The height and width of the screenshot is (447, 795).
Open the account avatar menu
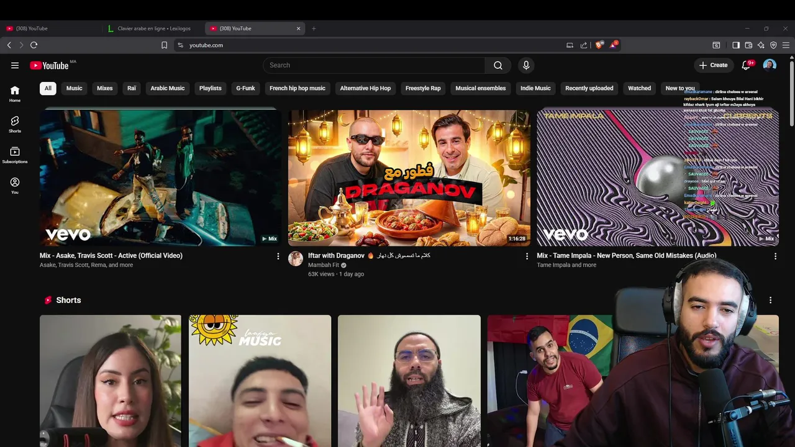(770, 65)
